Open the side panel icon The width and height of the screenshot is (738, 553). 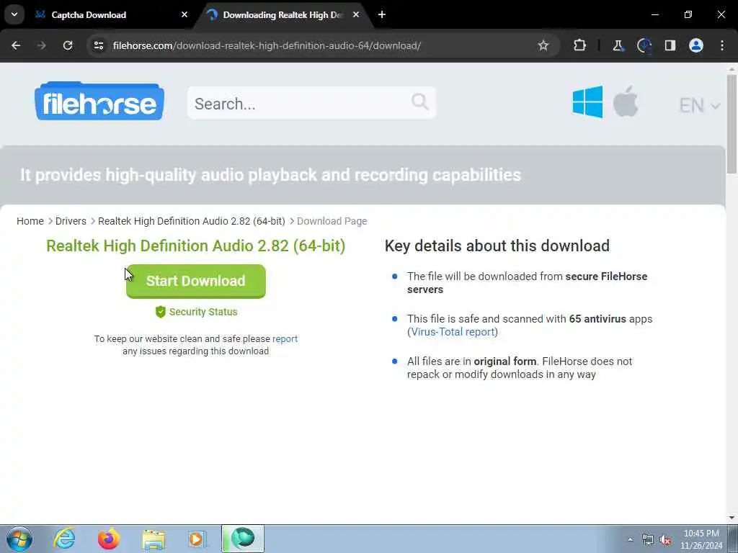(670, 45)
